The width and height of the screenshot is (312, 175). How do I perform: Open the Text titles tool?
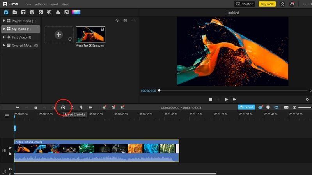coord(23,12)
